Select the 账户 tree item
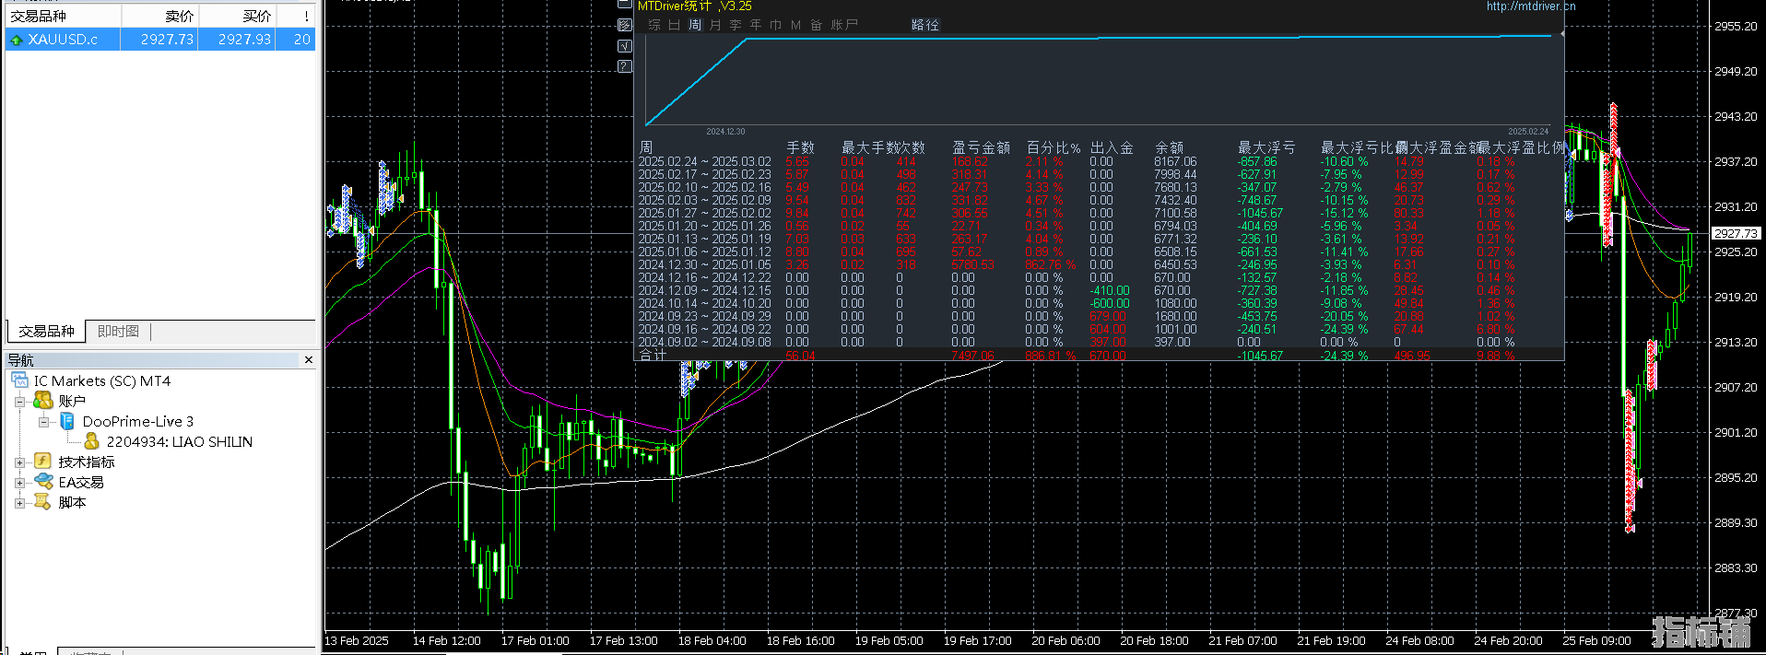Screen dimensions: 1766x655 point(72,401)
